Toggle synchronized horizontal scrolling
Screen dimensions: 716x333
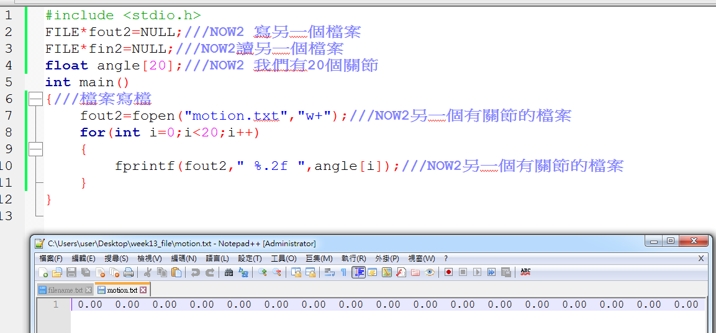click(310, 272)
